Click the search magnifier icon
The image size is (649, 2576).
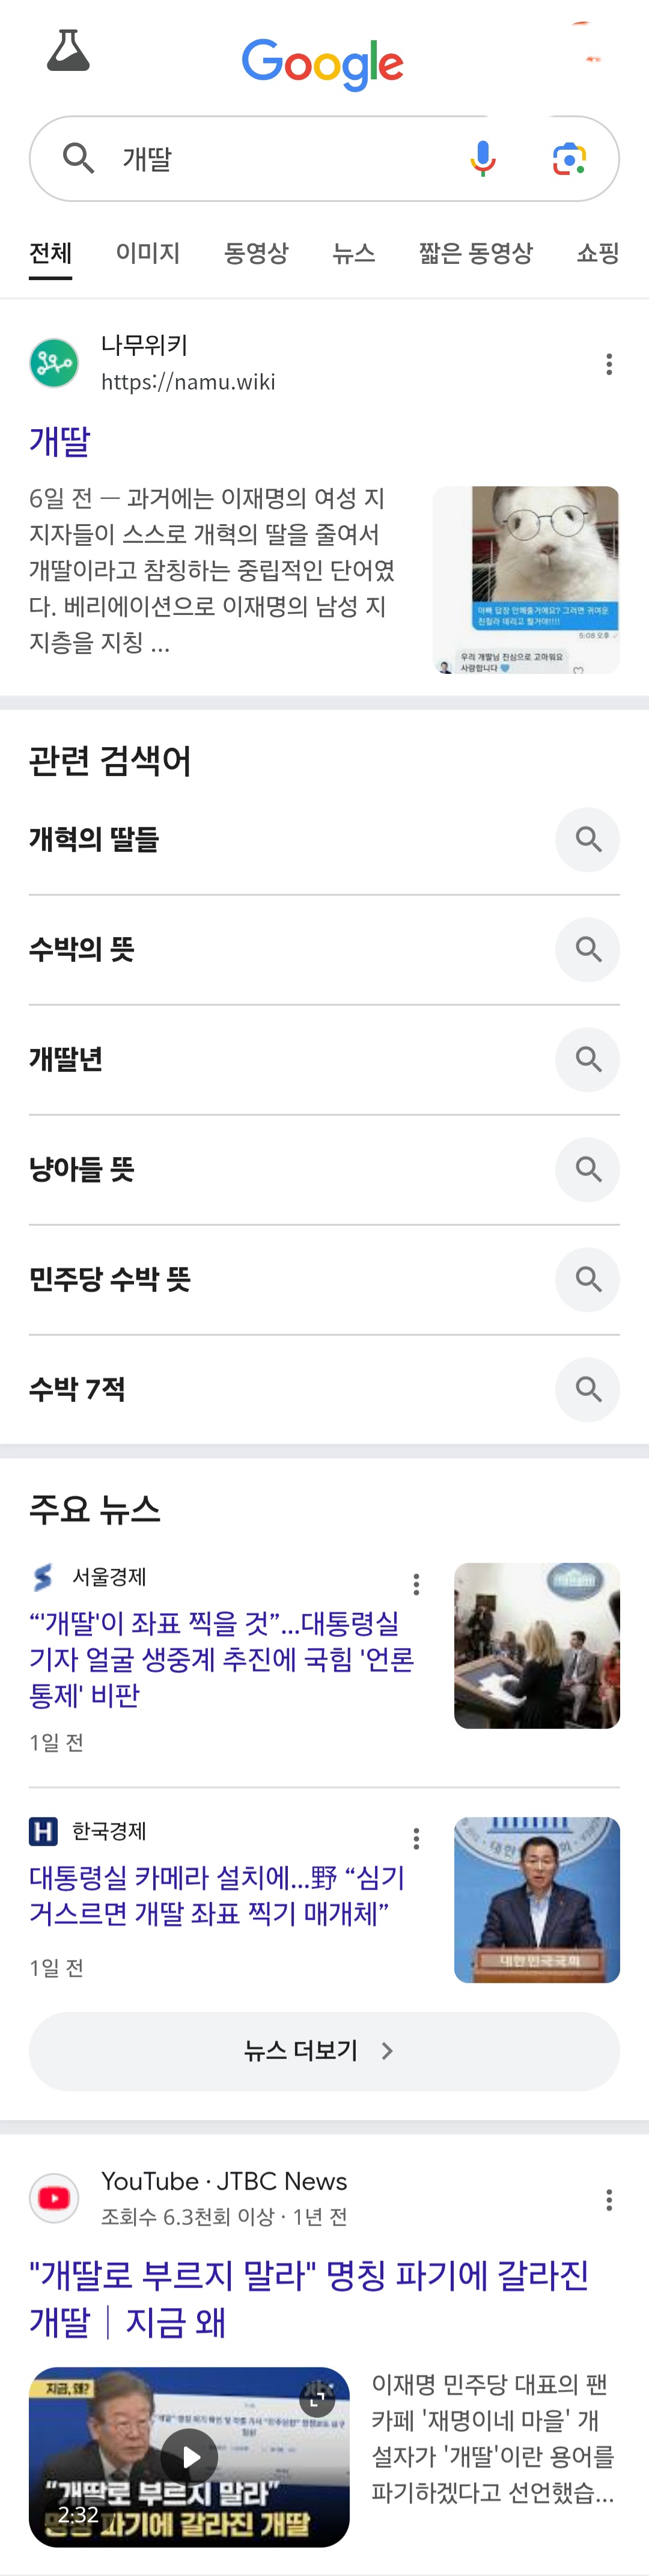click(78, 158)
